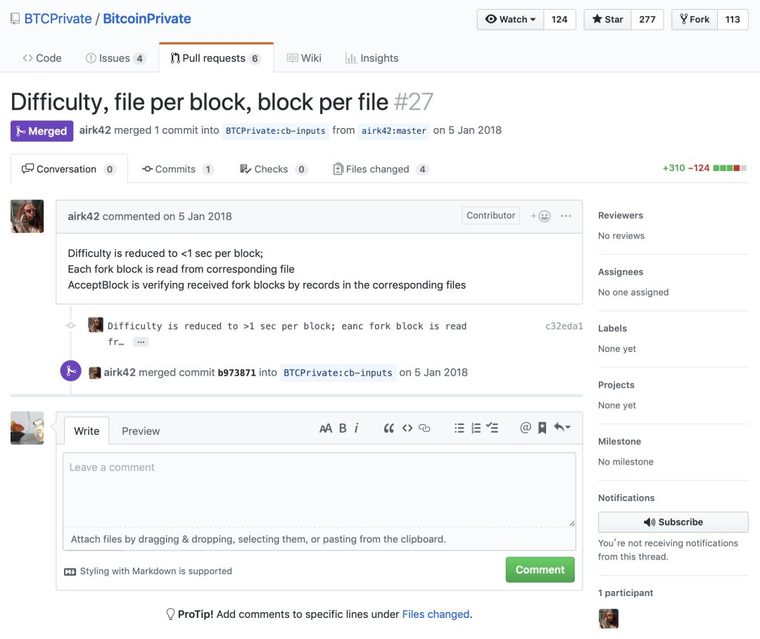This screenshot has width=760, height=639.
Task: Open BTCPrivate:cb-inputs branch in merge event
Action: 338,373
